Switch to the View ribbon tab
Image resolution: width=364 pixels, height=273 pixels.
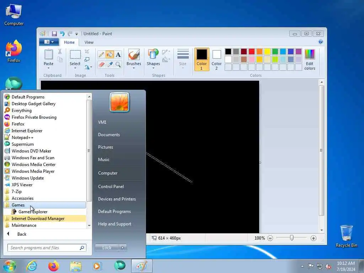(89, 42)
